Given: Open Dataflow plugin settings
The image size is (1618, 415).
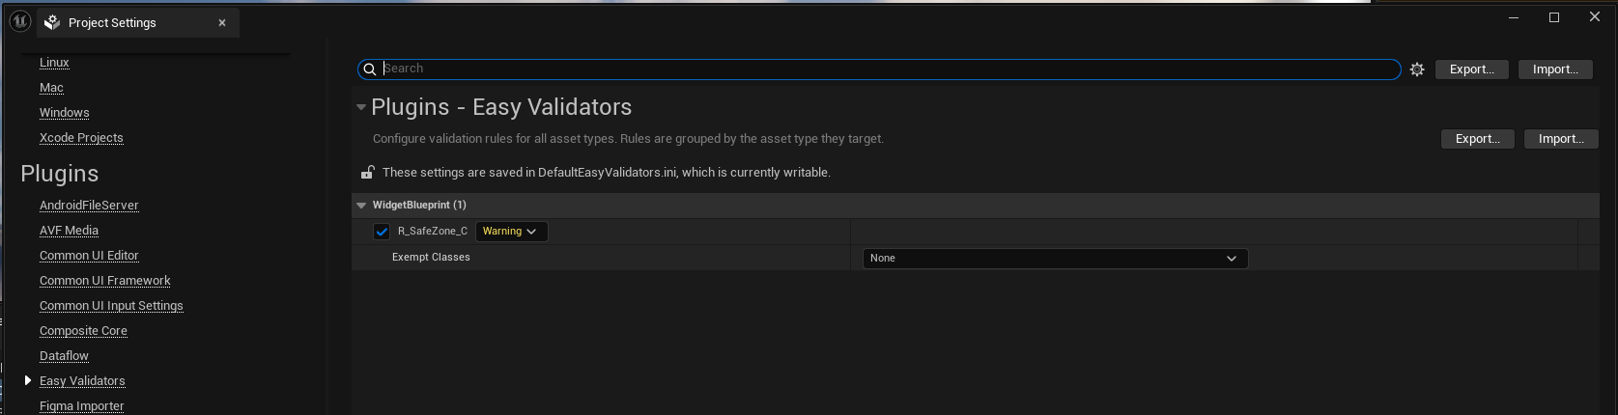Looking at the screenshot, I should click(x=64, y=356).
